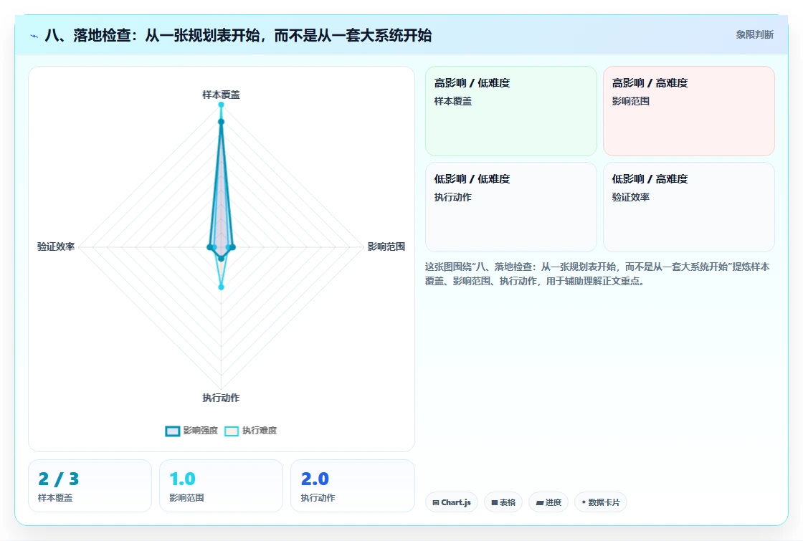Click the section title 八、落地检查
Screen dimensions: 803x541
(x=238, y=35)
